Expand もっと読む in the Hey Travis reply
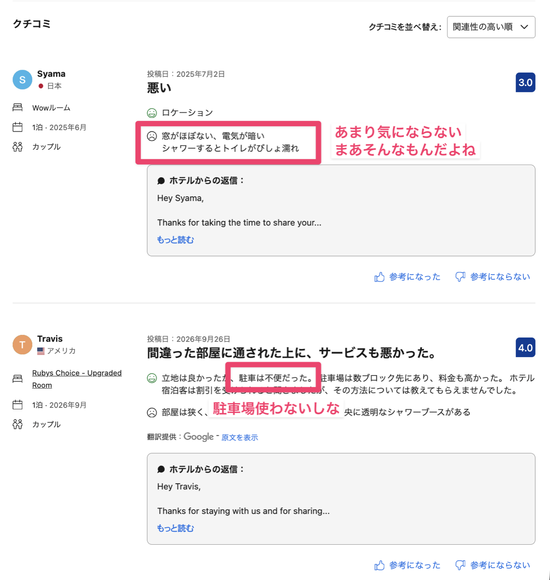This screenshot has height=580, width=550. (175, 528)
